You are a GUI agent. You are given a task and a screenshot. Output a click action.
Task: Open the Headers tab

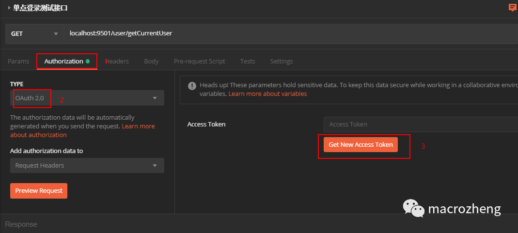(x=118, y=62)
